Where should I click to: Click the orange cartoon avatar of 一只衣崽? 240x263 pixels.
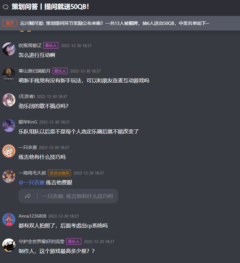click(x=9, y=151)
